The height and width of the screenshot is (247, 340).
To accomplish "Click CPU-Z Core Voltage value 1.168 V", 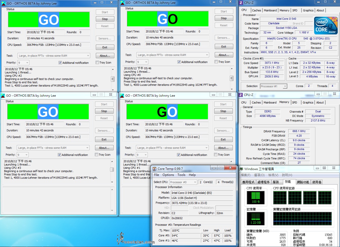I will pos(304,33).
